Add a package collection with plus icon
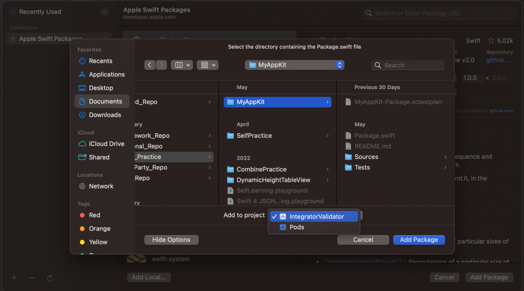The width and height of the screenshot is (524, 291). click(x=14, y=278)
